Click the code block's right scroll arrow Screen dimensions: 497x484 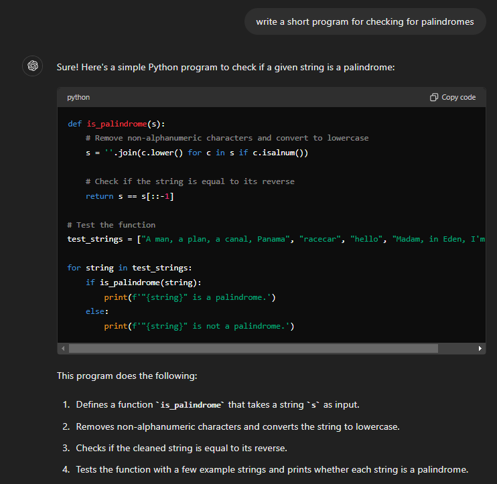pos(480,349)
